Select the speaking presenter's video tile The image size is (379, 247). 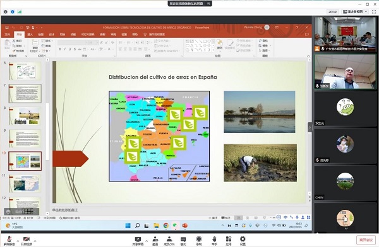(346, 72)
